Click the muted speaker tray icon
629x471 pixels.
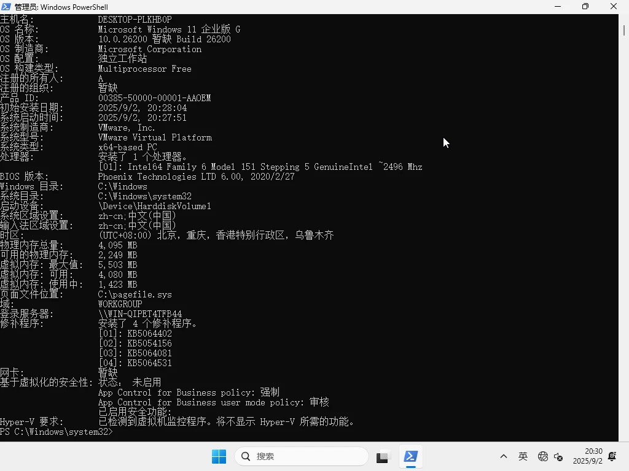pyautogui.click(x=559, y=458)
